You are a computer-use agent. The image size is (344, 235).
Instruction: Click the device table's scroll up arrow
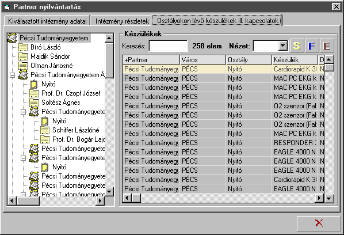click(x=329, y=59)
